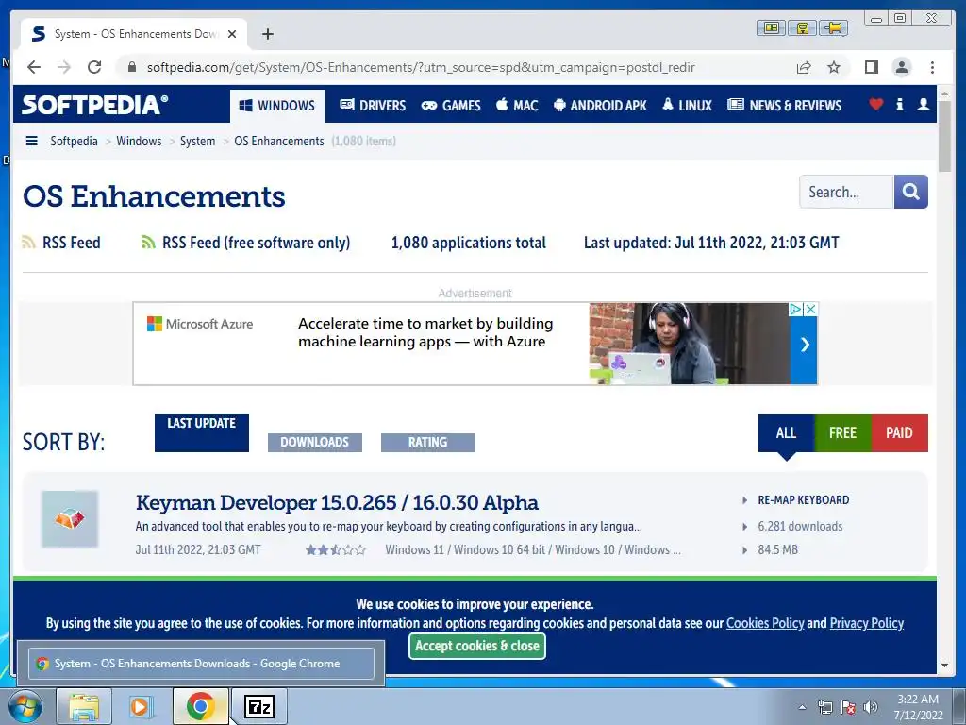
Task: Open the RSS Feed free software only
Action: [246, 243]
